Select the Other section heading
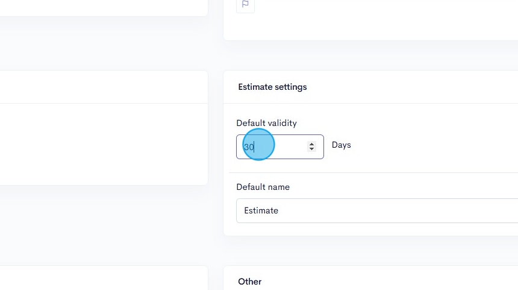 [x=249, y=282]
